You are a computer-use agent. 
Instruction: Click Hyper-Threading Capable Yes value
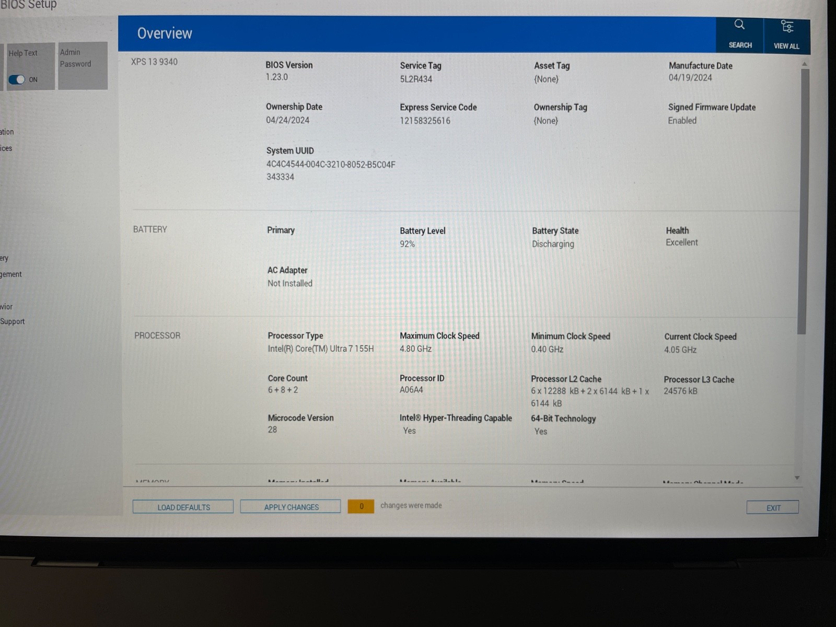(409, 431)
